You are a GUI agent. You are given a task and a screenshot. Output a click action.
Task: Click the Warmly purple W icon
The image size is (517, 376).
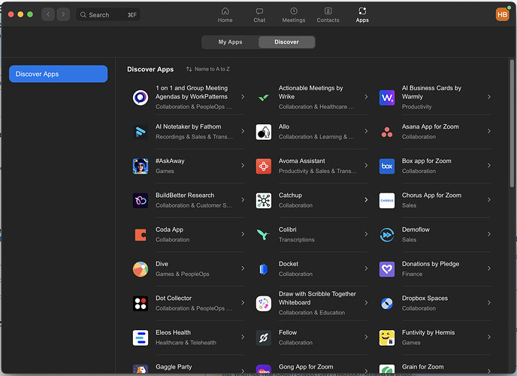387,97
